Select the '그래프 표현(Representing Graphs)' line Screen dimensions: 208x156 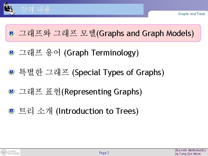coord(80,92)
